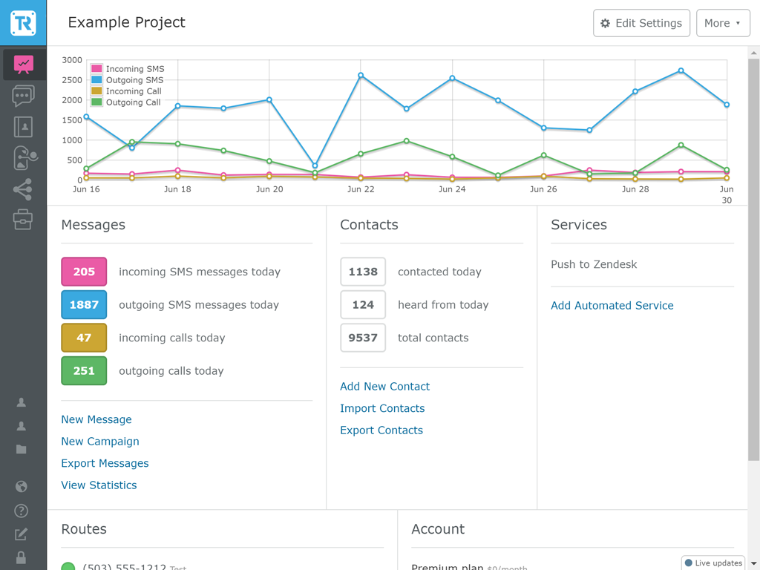This screenshot has height=570, width=760.
Task: Click the blue 1887 outgoing SMS badge
Action: pos(84,305)
